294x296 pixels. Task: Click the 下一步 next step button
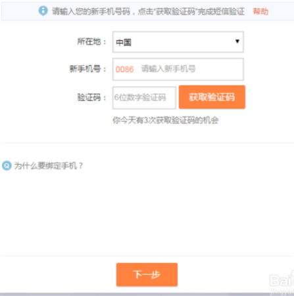coord(147,274)
